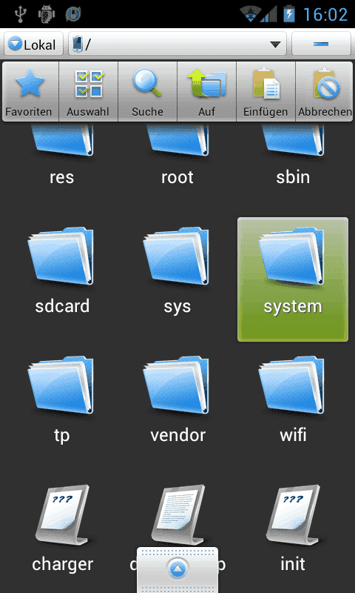Tap the battery charging status icon
Image resolution: width=355 pixels, height=593 pixels.
click(289, 14)
